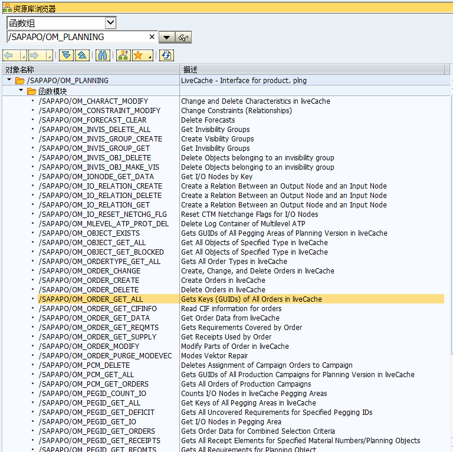Select /SAPAPO/OM_PEGID_GET_DEFICIT entry
453x452 pixels.
pyautogui.click(x=97, y=412)
